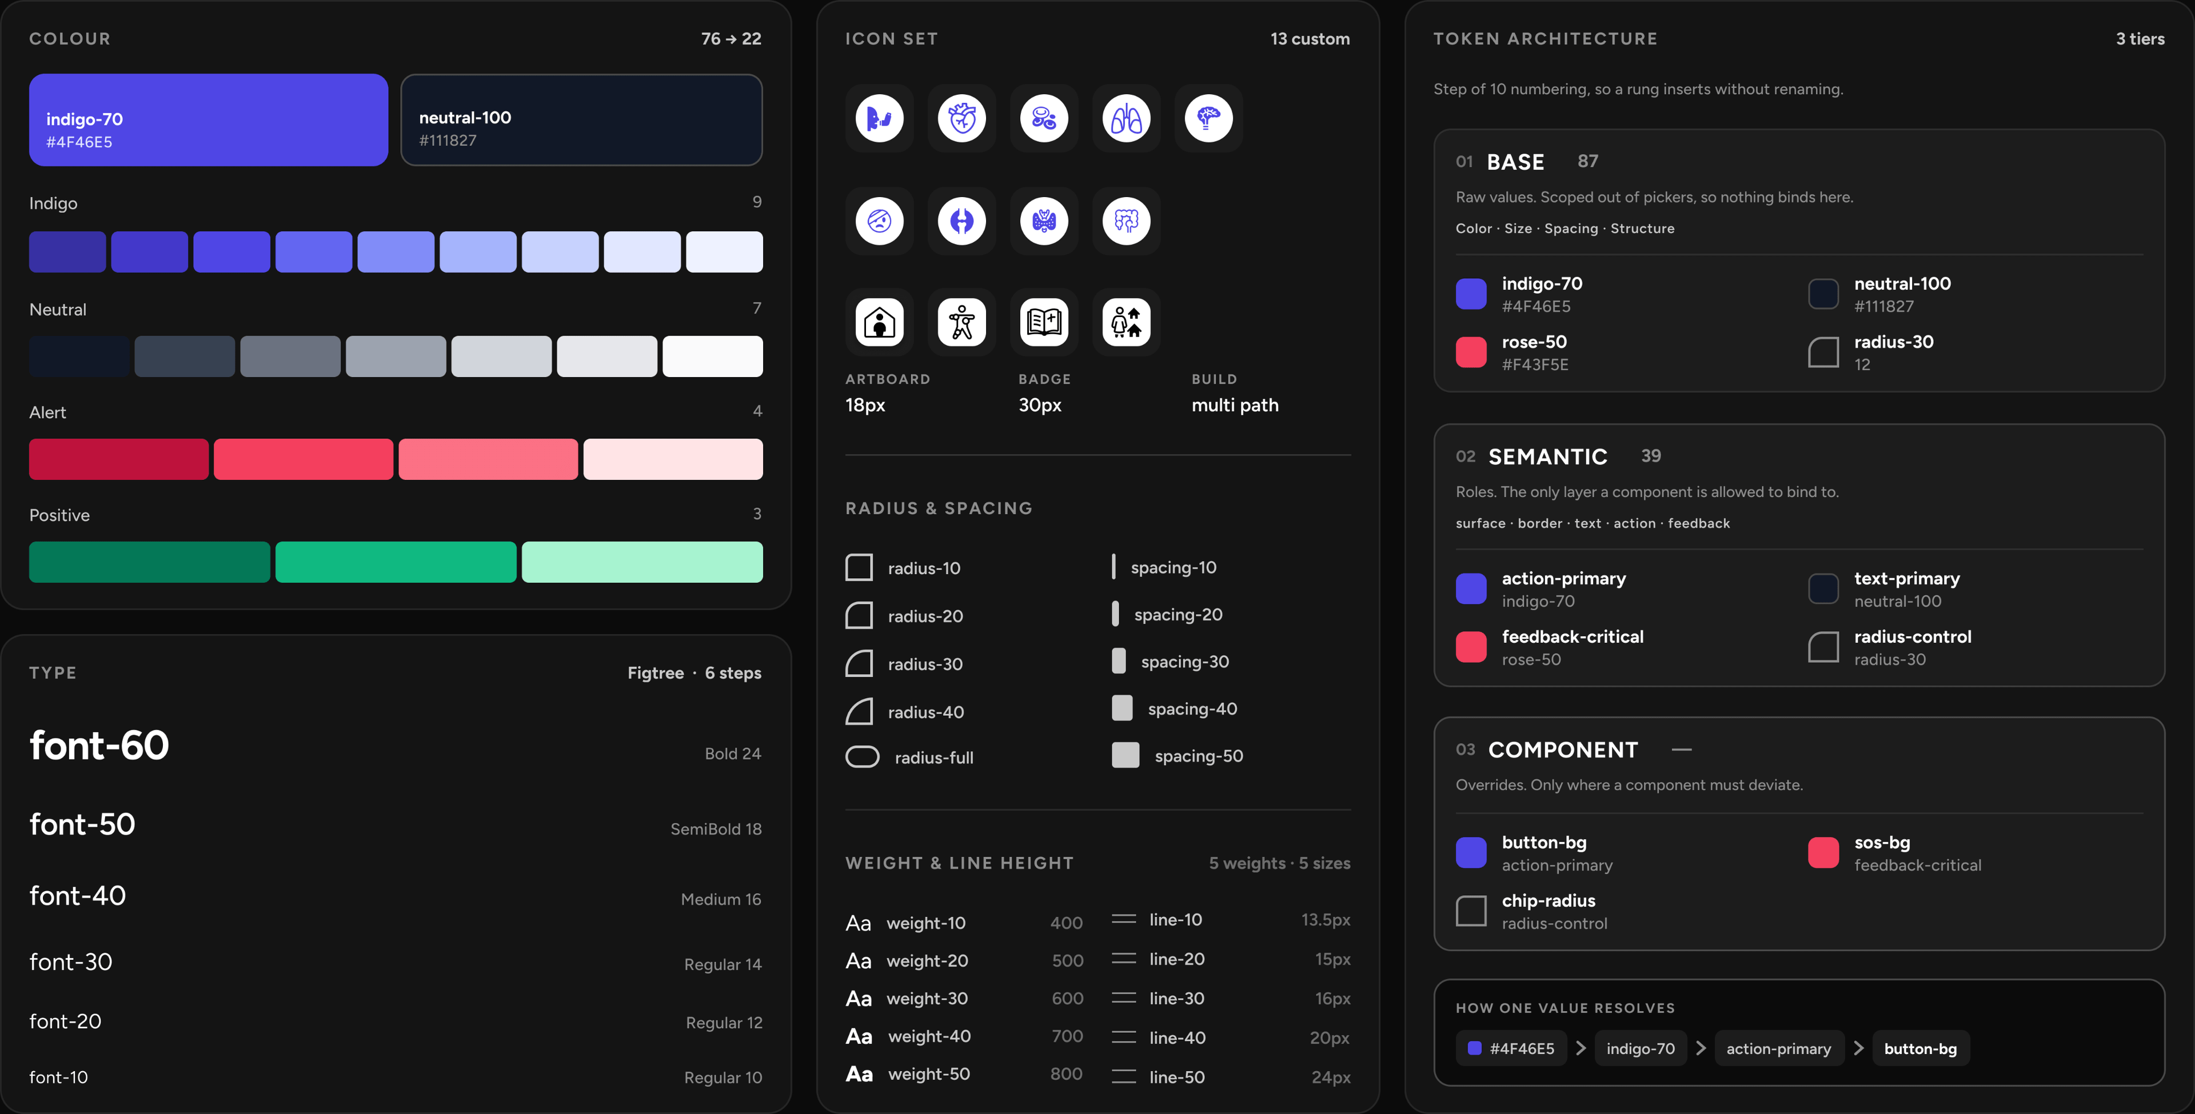
Task: Click the white swatch in the Neutral row
Action: pyautogui.click(x=712, y=356)
